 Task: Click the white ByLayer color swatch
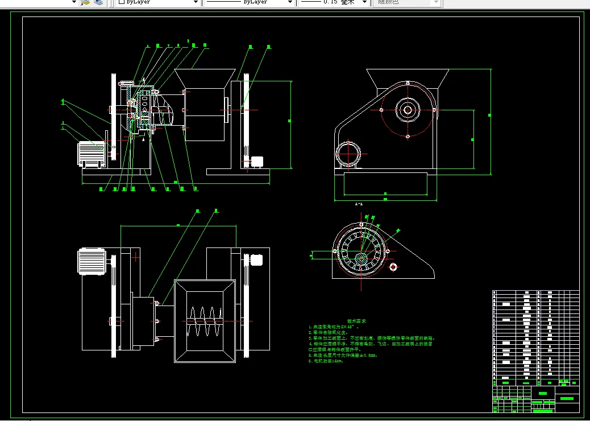click(x=122, y=2)
